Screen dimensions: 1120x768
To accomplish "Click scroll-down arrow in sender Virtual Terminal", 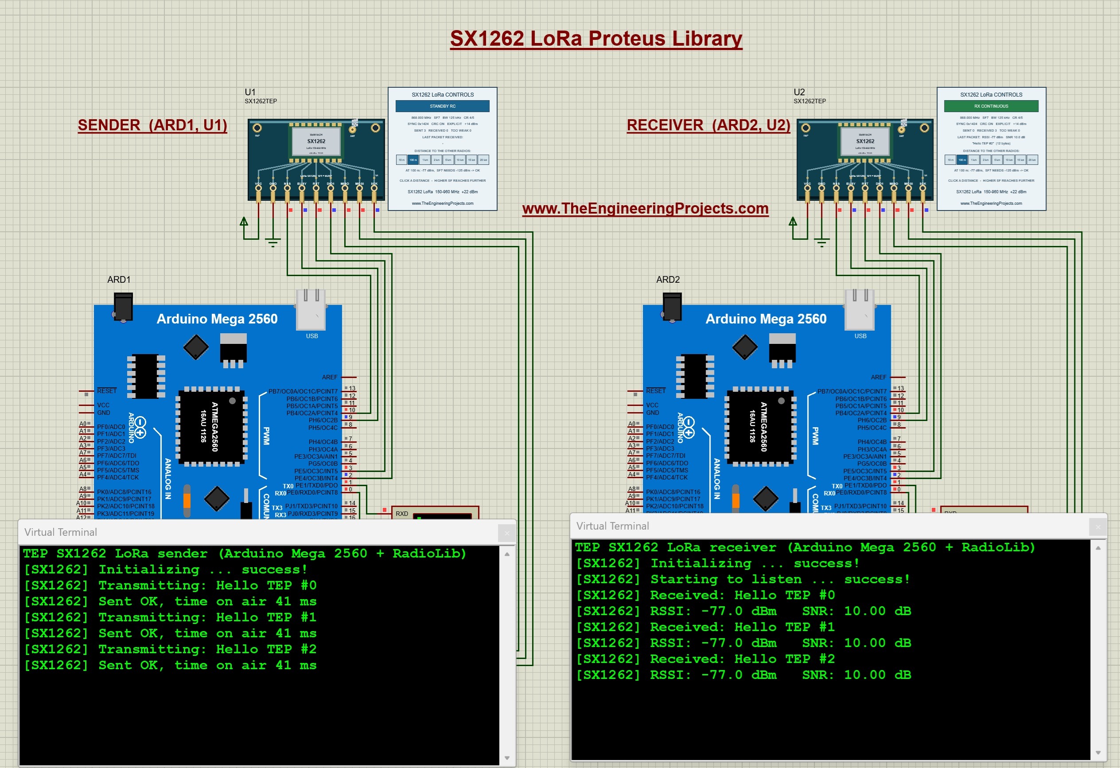I will click(507, 758).
